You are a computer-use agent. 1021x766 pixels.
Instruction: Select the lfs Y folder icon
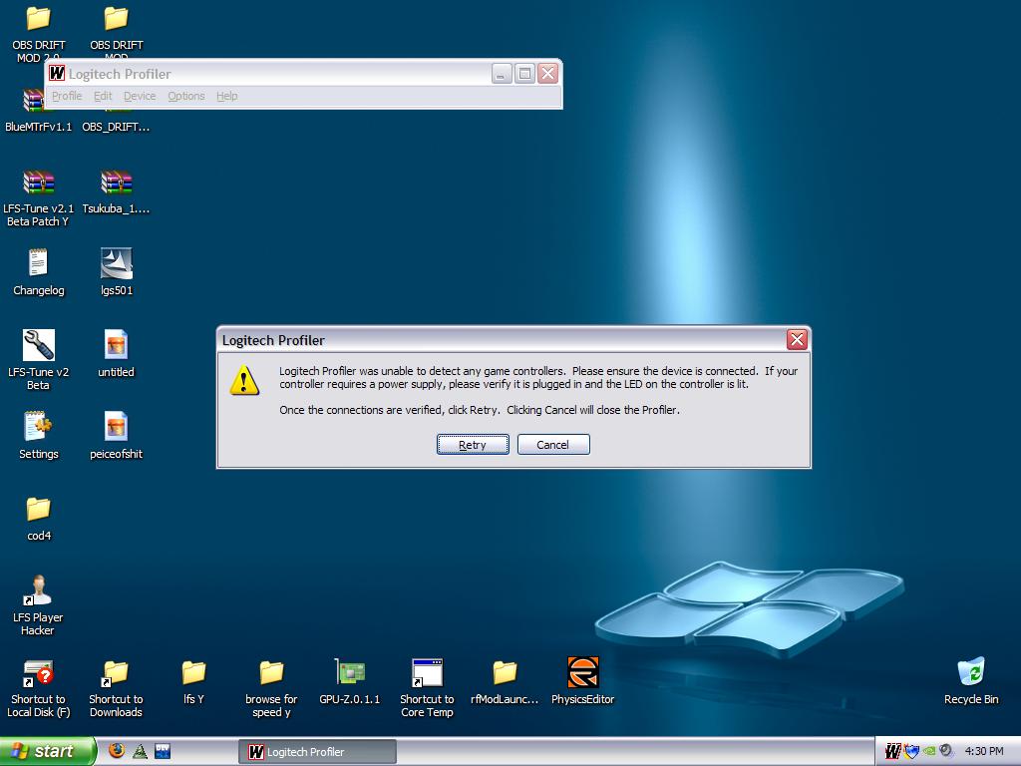click(193, 673)
